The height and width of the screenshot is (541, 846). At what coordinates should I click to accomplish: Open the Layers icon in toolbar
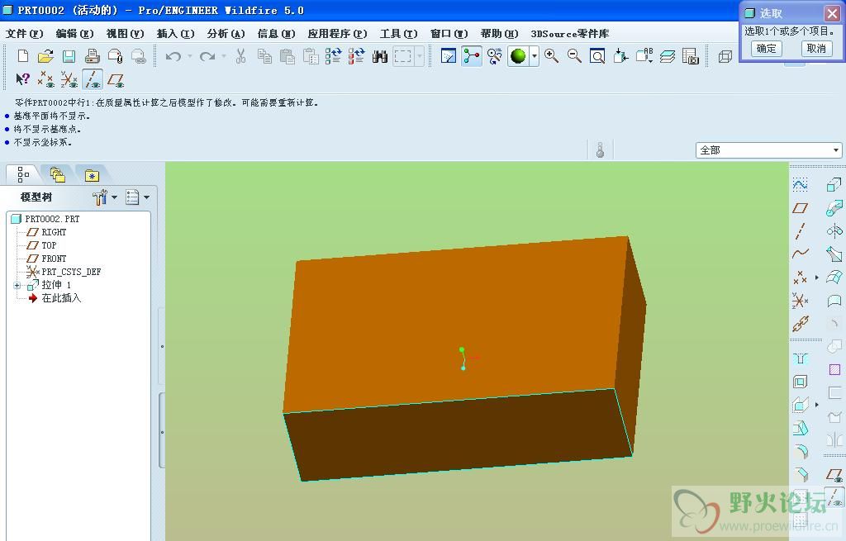(668, 56)
